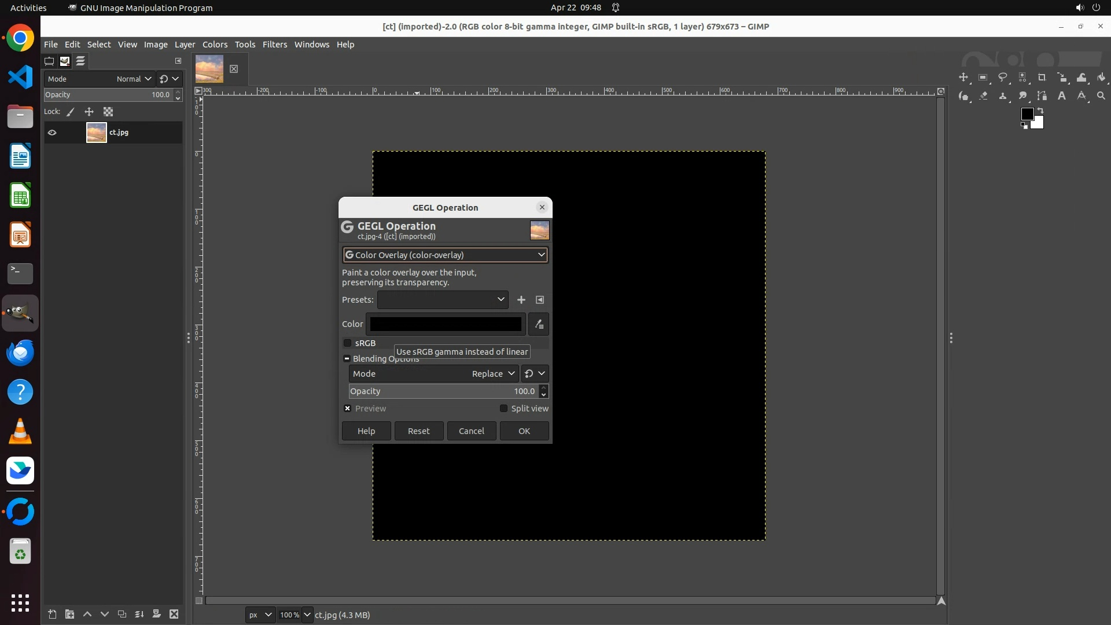This screenshot has height=625, width=1111.
Task: Pick color from image with eyedropper button
Action: pos(539,324)
